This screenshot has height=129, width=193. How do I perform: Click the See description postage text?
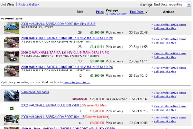[x=116, y=99]
